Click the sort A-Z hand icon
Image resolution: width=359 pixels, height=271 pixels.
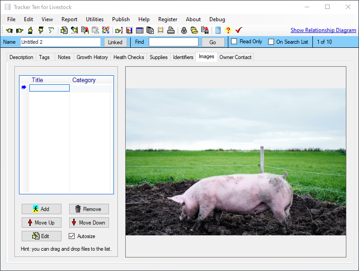pyautogui.click(x=105, y=30)
